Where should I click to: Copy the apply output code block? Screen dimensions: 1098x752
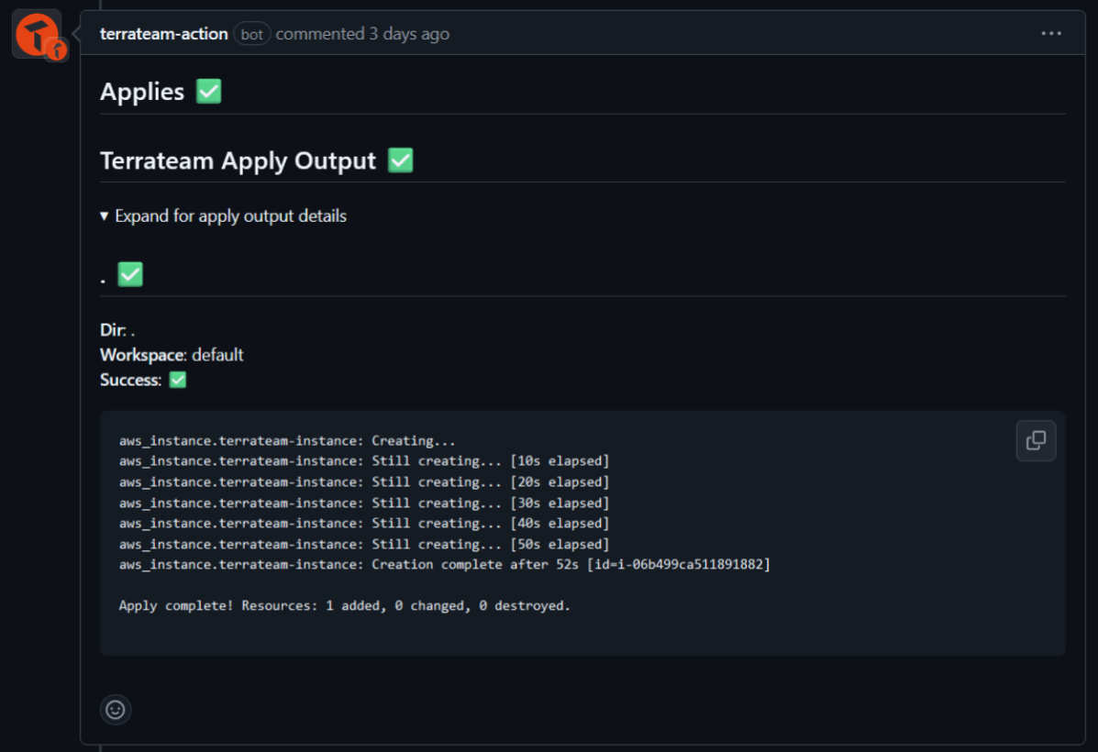tap(1036, 440)
